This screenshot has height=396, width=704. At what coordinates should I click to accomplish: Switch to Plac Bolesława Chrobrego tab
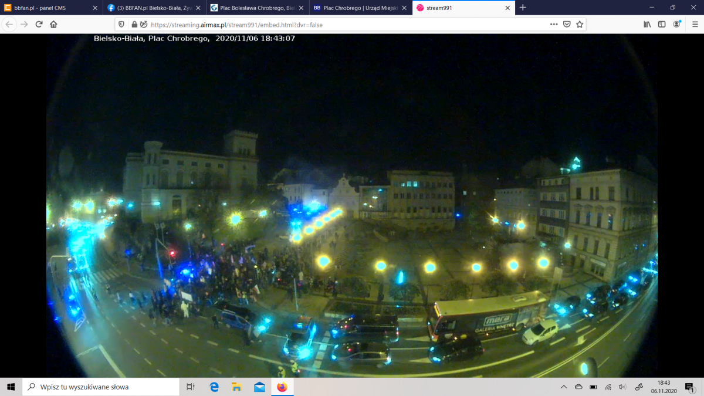click(257, 8)
